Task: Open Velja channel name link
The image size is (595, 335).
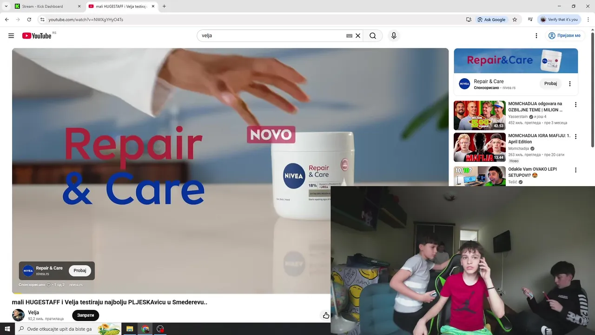Action: pos(33,313)
